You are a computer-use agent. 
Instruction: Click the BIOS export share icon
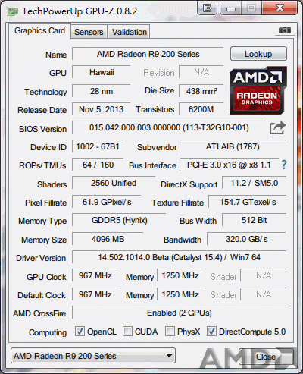pos(277,127)
